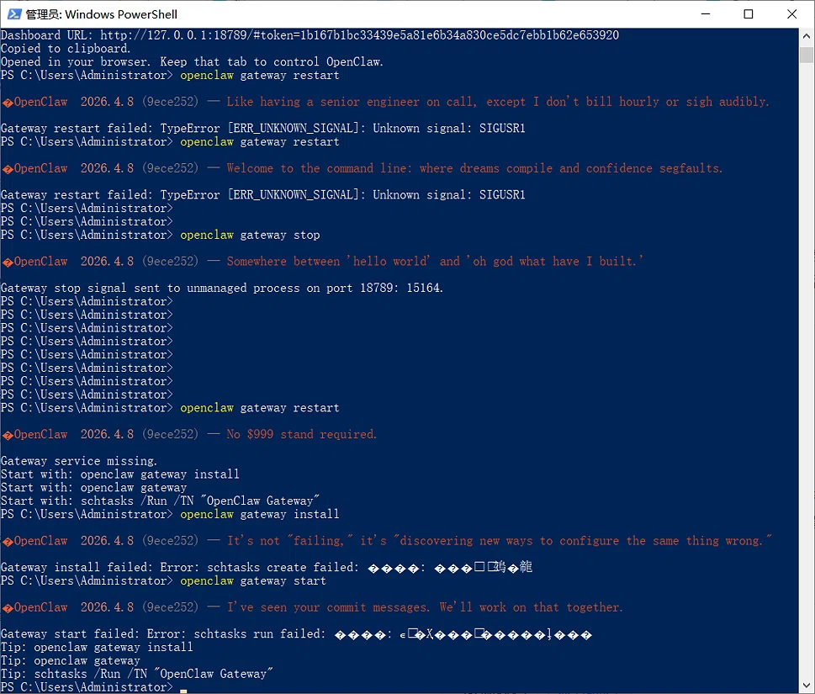The height and width of the screenshot is (694, 815).
Task: Click the Dashboard URL line with token
Action: tap(310, 34)
